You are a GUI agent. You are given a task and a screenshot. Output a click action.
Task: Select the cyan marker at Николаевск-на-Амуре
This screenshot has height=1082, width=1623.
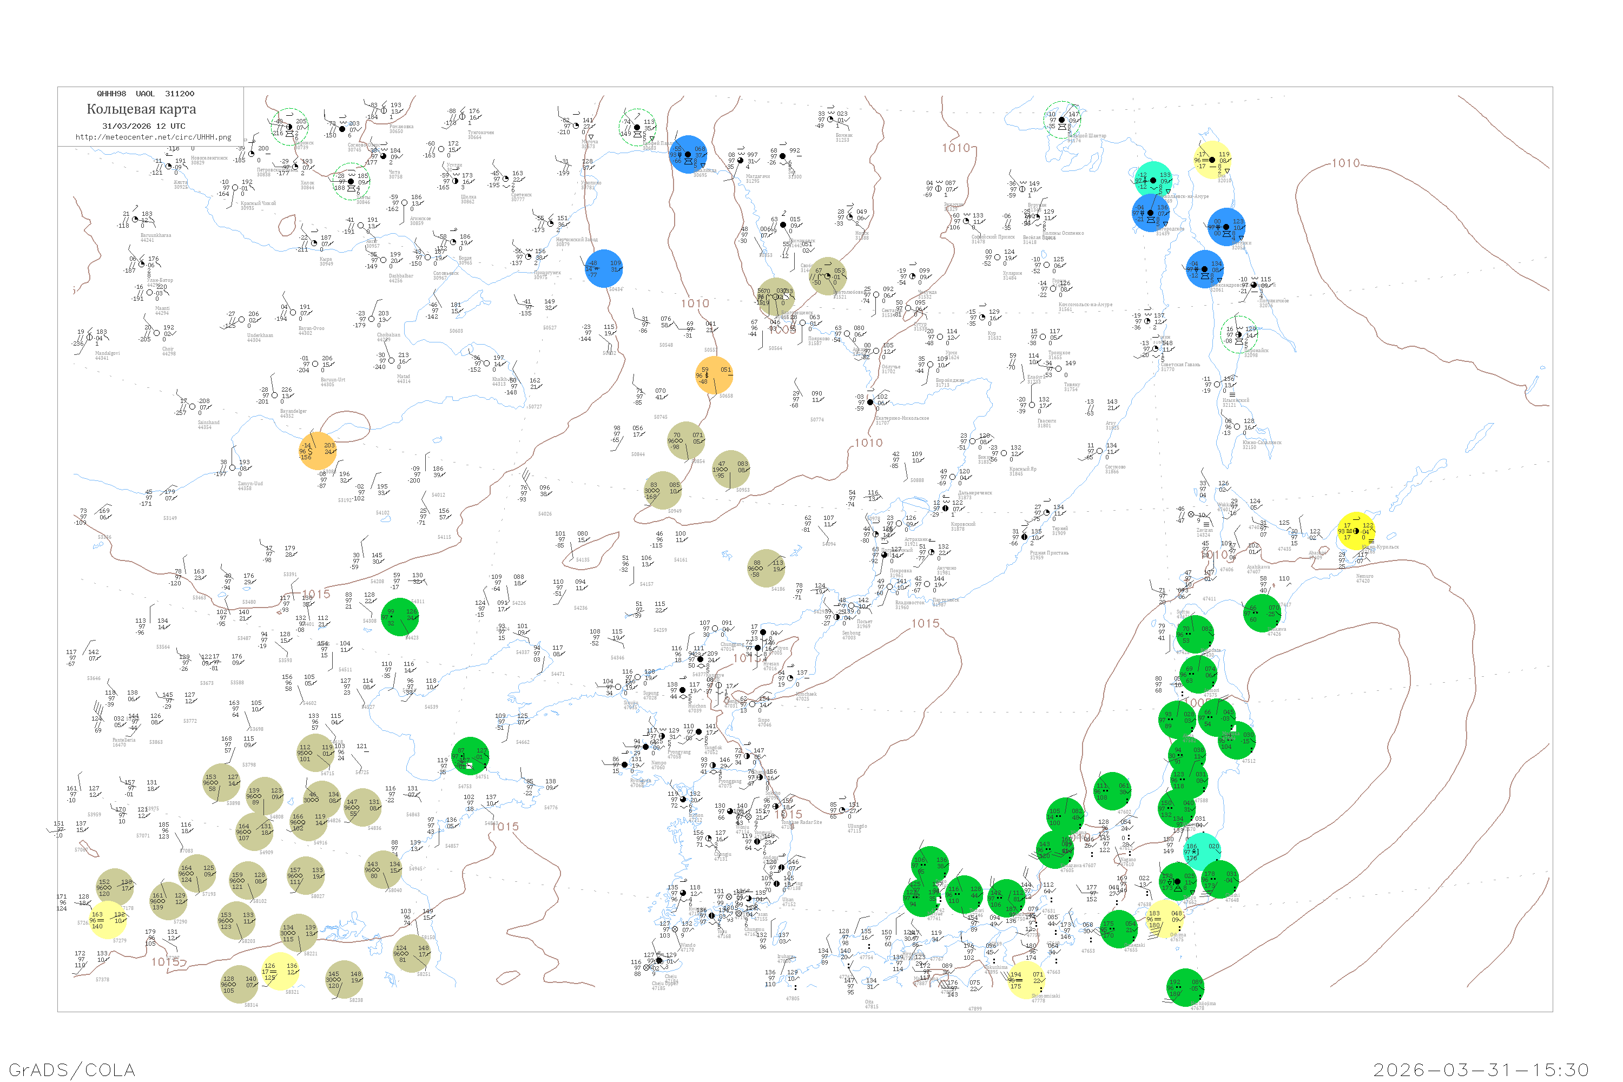[1153, 180]
